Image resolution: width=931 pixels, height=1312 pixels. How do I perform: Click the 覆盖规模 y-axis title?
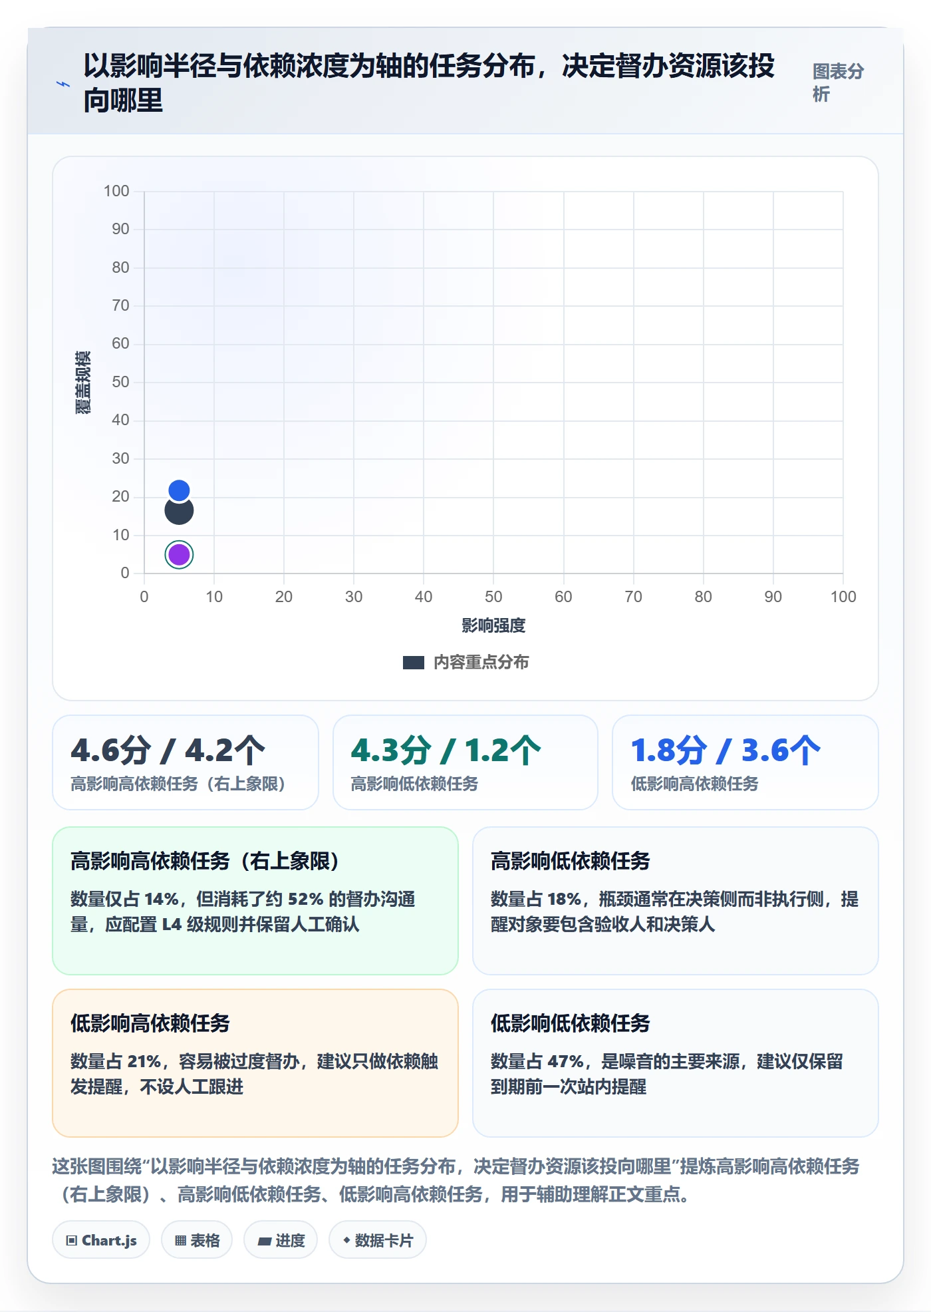pyautogui.click(x=82, y=383)
